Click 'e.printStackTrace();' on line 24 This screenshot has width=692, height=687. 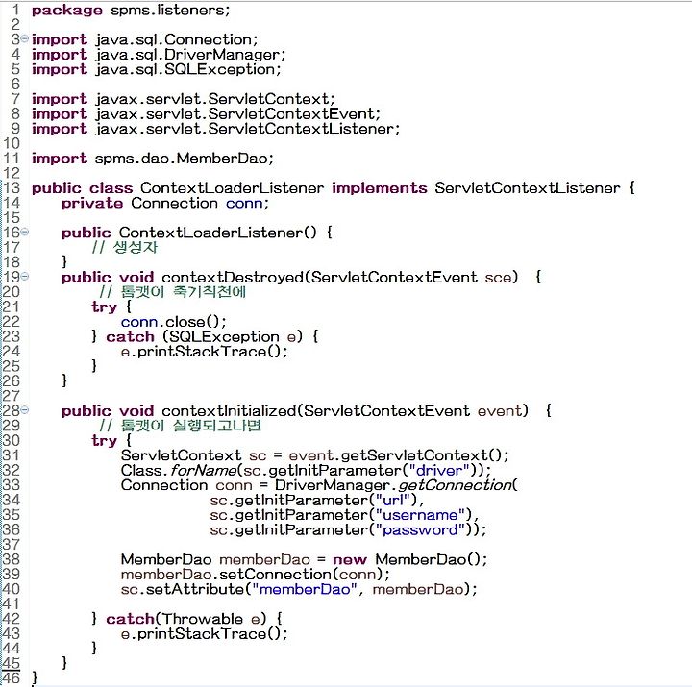[204, 352]
